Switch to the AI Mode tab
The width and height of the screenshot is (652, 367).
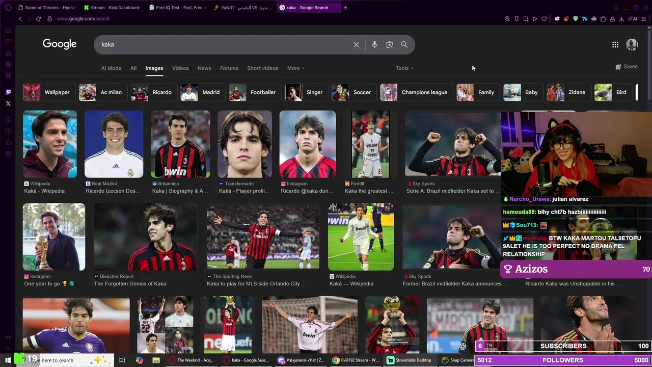click(111, 68)
